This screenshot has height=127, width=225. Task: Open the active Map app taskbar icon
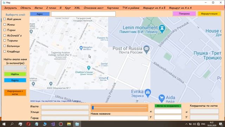77,124
